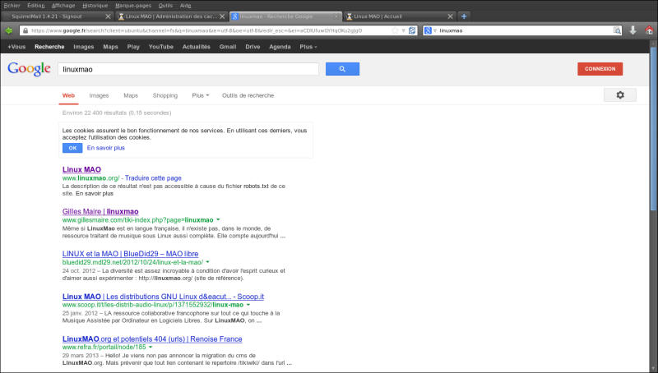This screenshot has height=373, width=658.
Task: Expand the Plus dropdown in black Google bar
Action: tap(308, 47)
